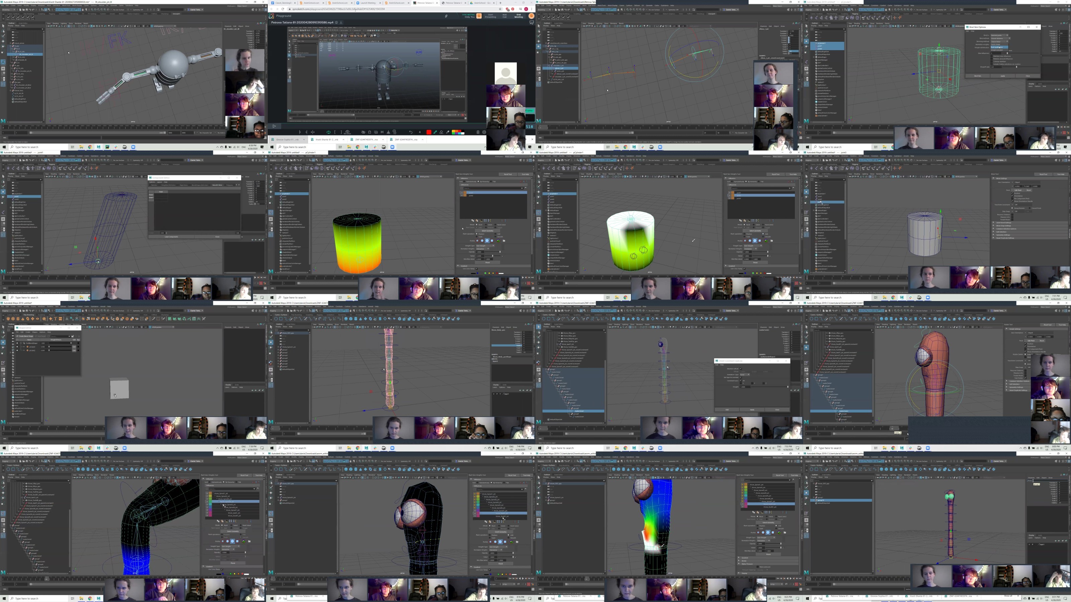The image size is (1071, 602).
Task: Pick the Move tool in first robot-arm Maya frame
Action: [x=3, y=41]
